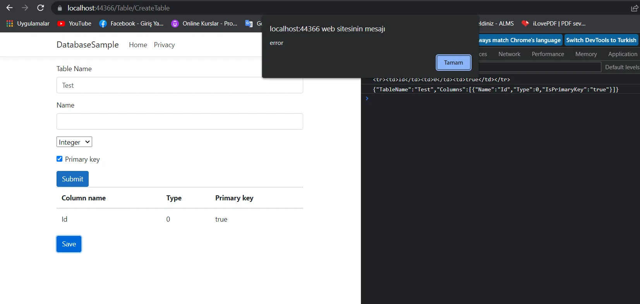Open the Facebook bookmark
Image resolution: width=640 pixels, height=304 pixels.
pyautogui.click(x=131, y=24)
